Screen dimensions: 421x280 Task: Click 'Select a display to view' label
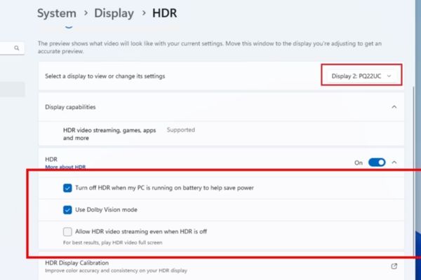[x=105, y=76]
